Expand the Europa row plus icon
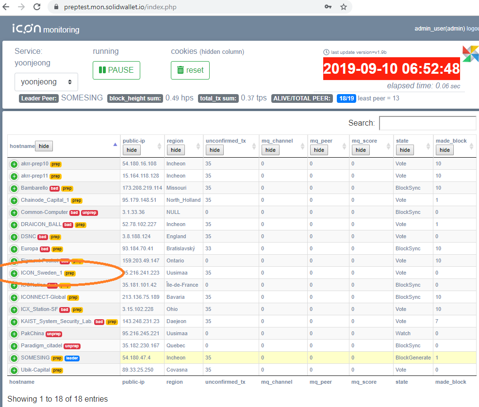479x407 pixels. 14,249
